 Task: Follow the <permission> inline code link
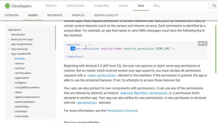point(87,103)
